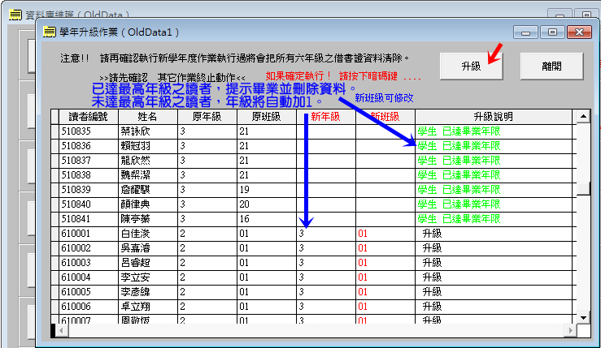The width and height of the screenshot is (601, 348).
Task: Select the 升級說明 column header
Action: pos(494,117)
